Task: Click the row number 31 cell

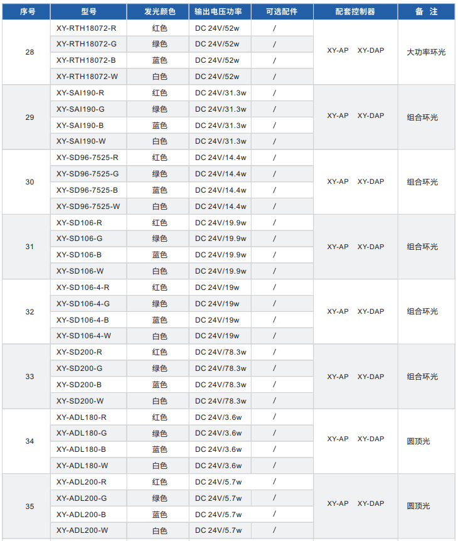Action: pos(29,247)
